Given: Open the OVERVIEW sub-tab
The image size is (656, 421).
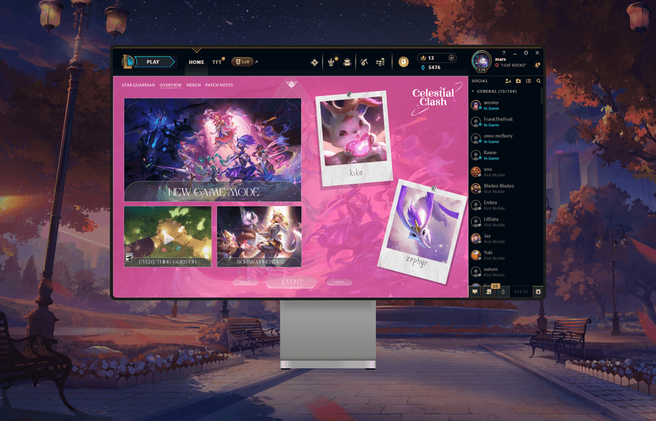Looking at the screenshot, I should [x=170, y=85].
